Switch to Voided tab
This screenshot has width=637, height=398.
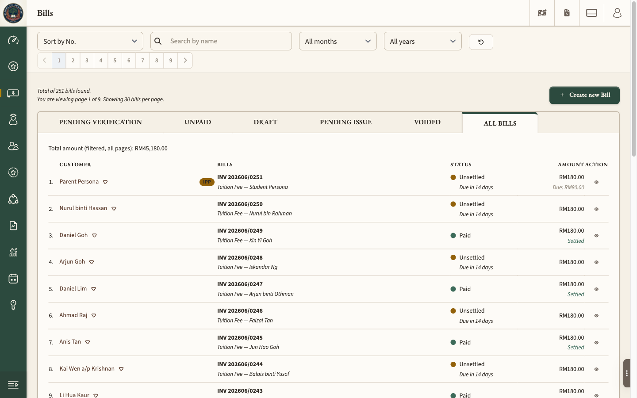click(x=427, y=122)
